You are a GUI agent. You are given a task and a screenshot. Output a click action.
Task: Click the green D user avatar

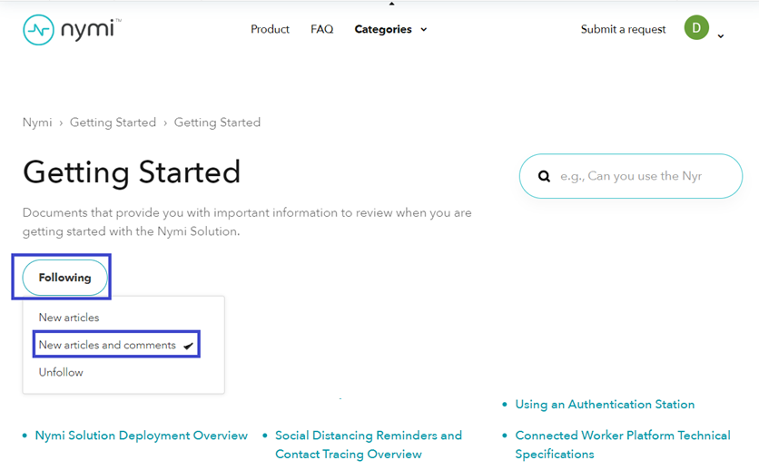tap(696, 27)
